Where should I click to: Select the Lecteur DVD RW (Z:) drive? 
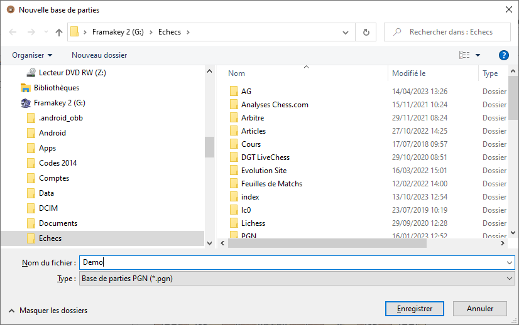72,73
